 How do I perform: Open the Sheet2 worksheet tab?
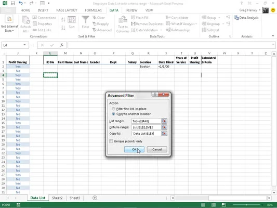(57, 198)
